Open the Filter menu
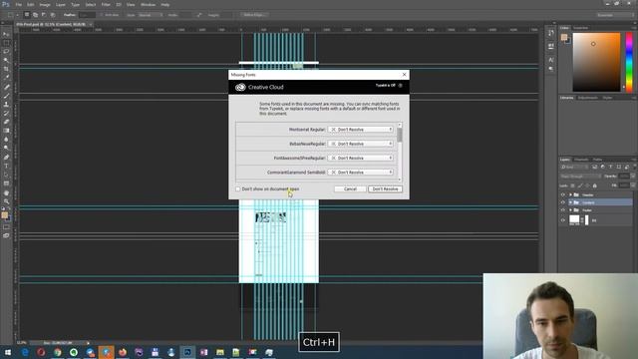Viewport: 638px width, 359px height. (106, 4)
